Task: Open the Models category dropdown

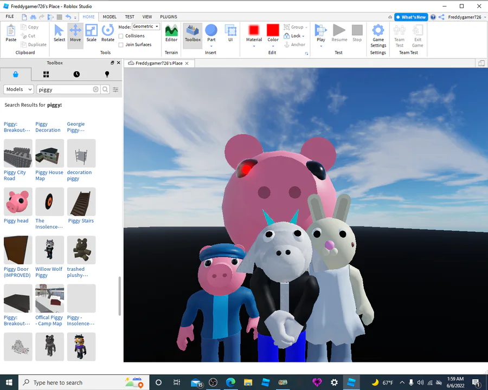Action: [x=18, y=89]
